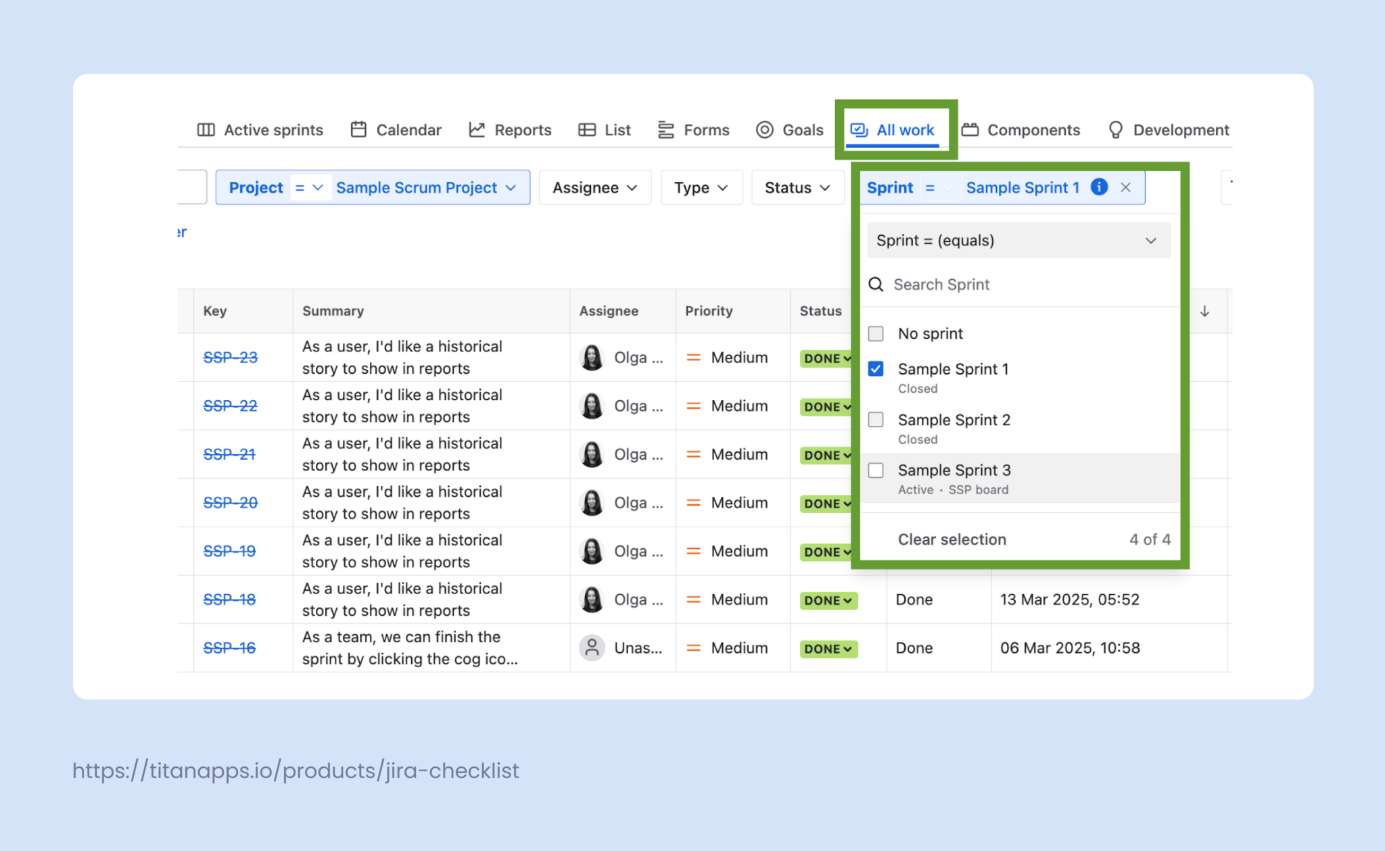The width and height of the screenshot is (1385, 851).
Task: Open issue SSP-19 link
Action: coord(229,551)
